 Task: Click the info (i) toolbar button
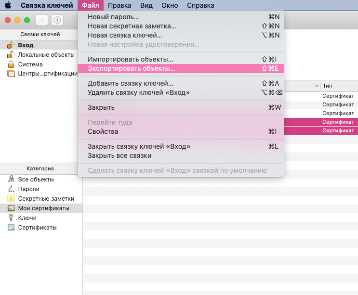click(x=57, y=20)
